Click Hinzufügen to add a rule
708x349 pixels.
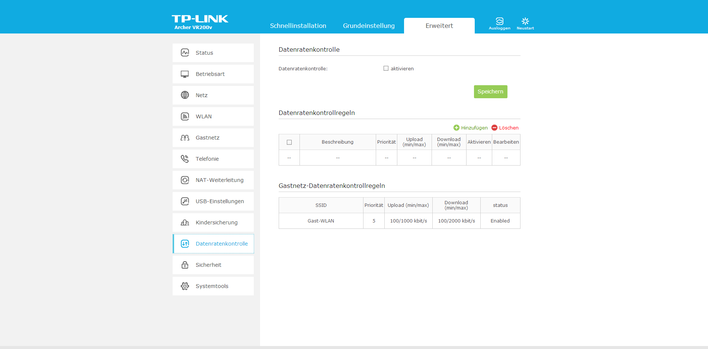(x=471, y=128)
